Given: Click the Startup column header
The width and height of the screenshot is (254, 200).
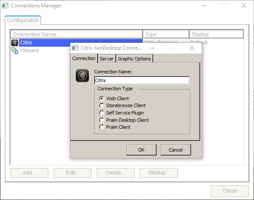Looking at the screenshot, I should pyautogui.click(x=216, y=34).
